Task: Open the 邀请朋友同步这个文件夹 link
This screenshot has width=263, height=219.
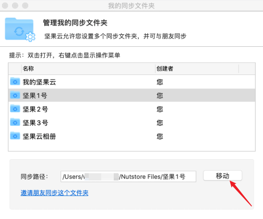Action: (54, 193)
